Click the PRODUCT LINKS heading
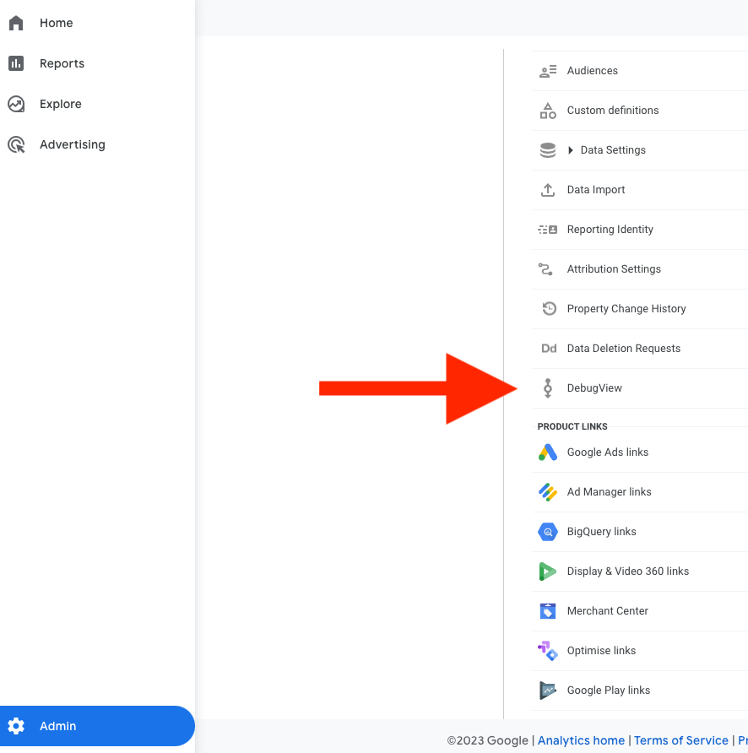The image size is (748, 753). click(572, 426)
